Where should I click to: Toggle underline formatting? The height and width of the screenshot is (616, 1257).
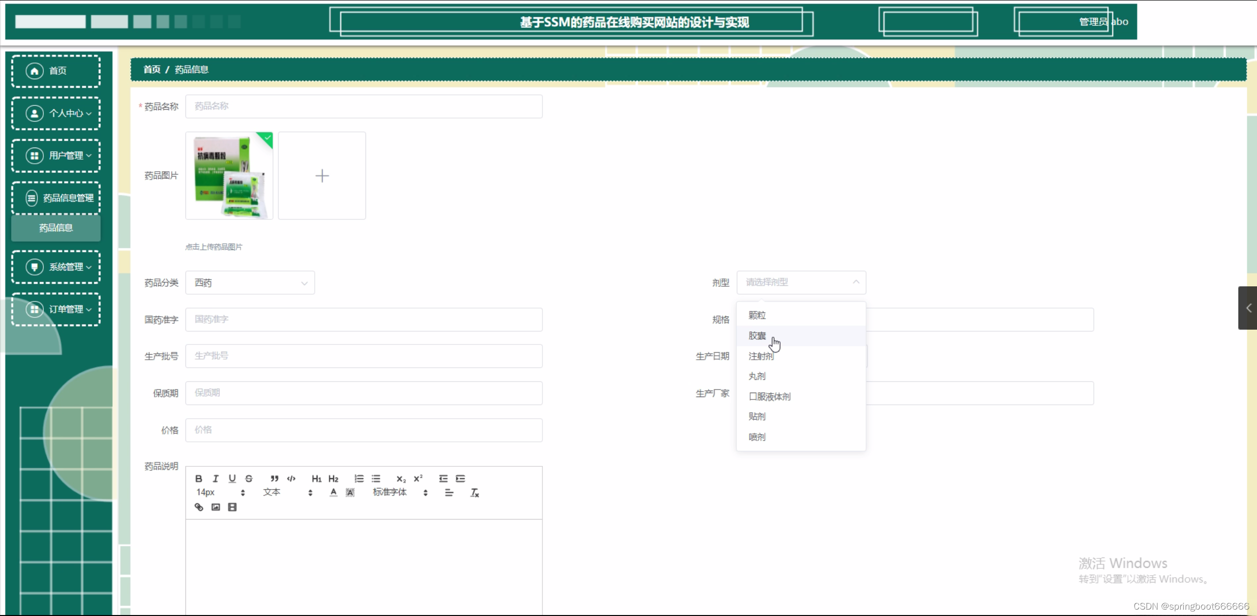[x=232, y=478]
